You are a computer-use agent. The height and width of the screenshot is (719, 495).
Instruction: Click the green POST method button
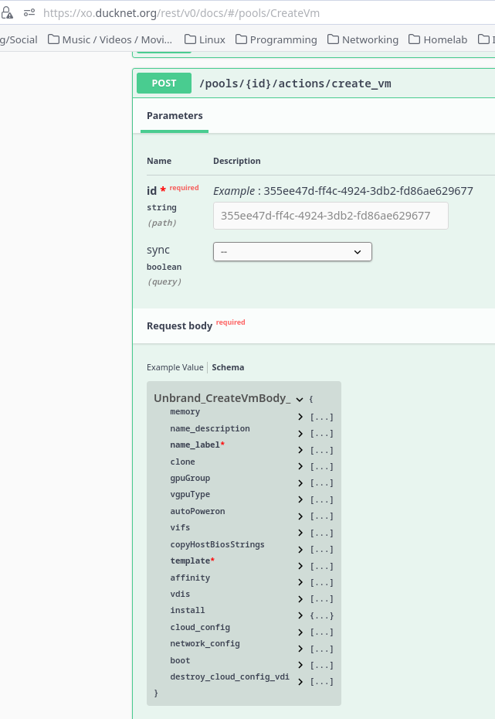[x=164, y=83]
